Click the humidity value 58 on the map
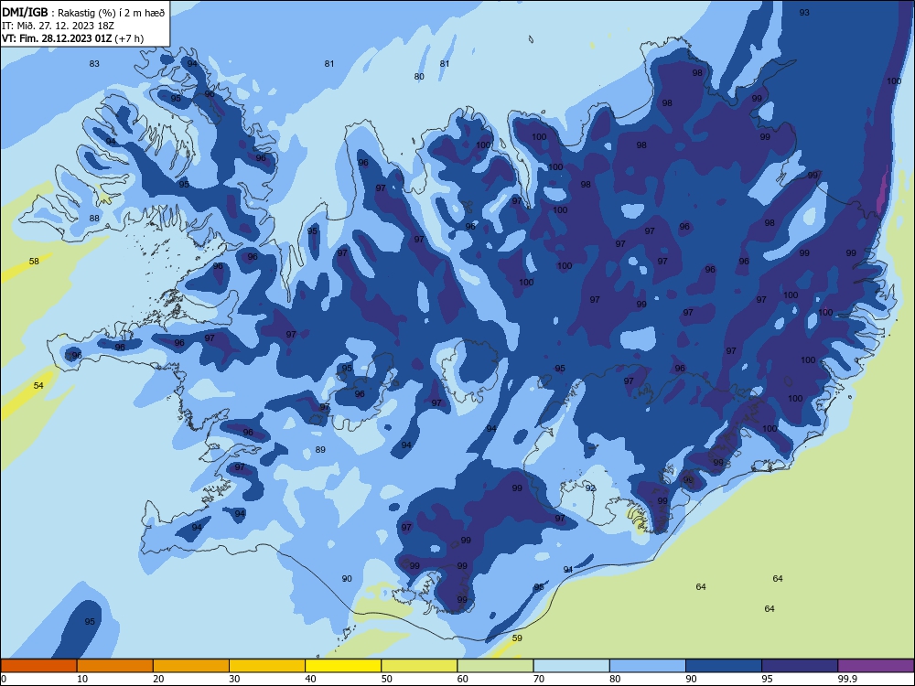Image resolution: width=915 pixels, height=686 pixels. (x=35, y=261)
